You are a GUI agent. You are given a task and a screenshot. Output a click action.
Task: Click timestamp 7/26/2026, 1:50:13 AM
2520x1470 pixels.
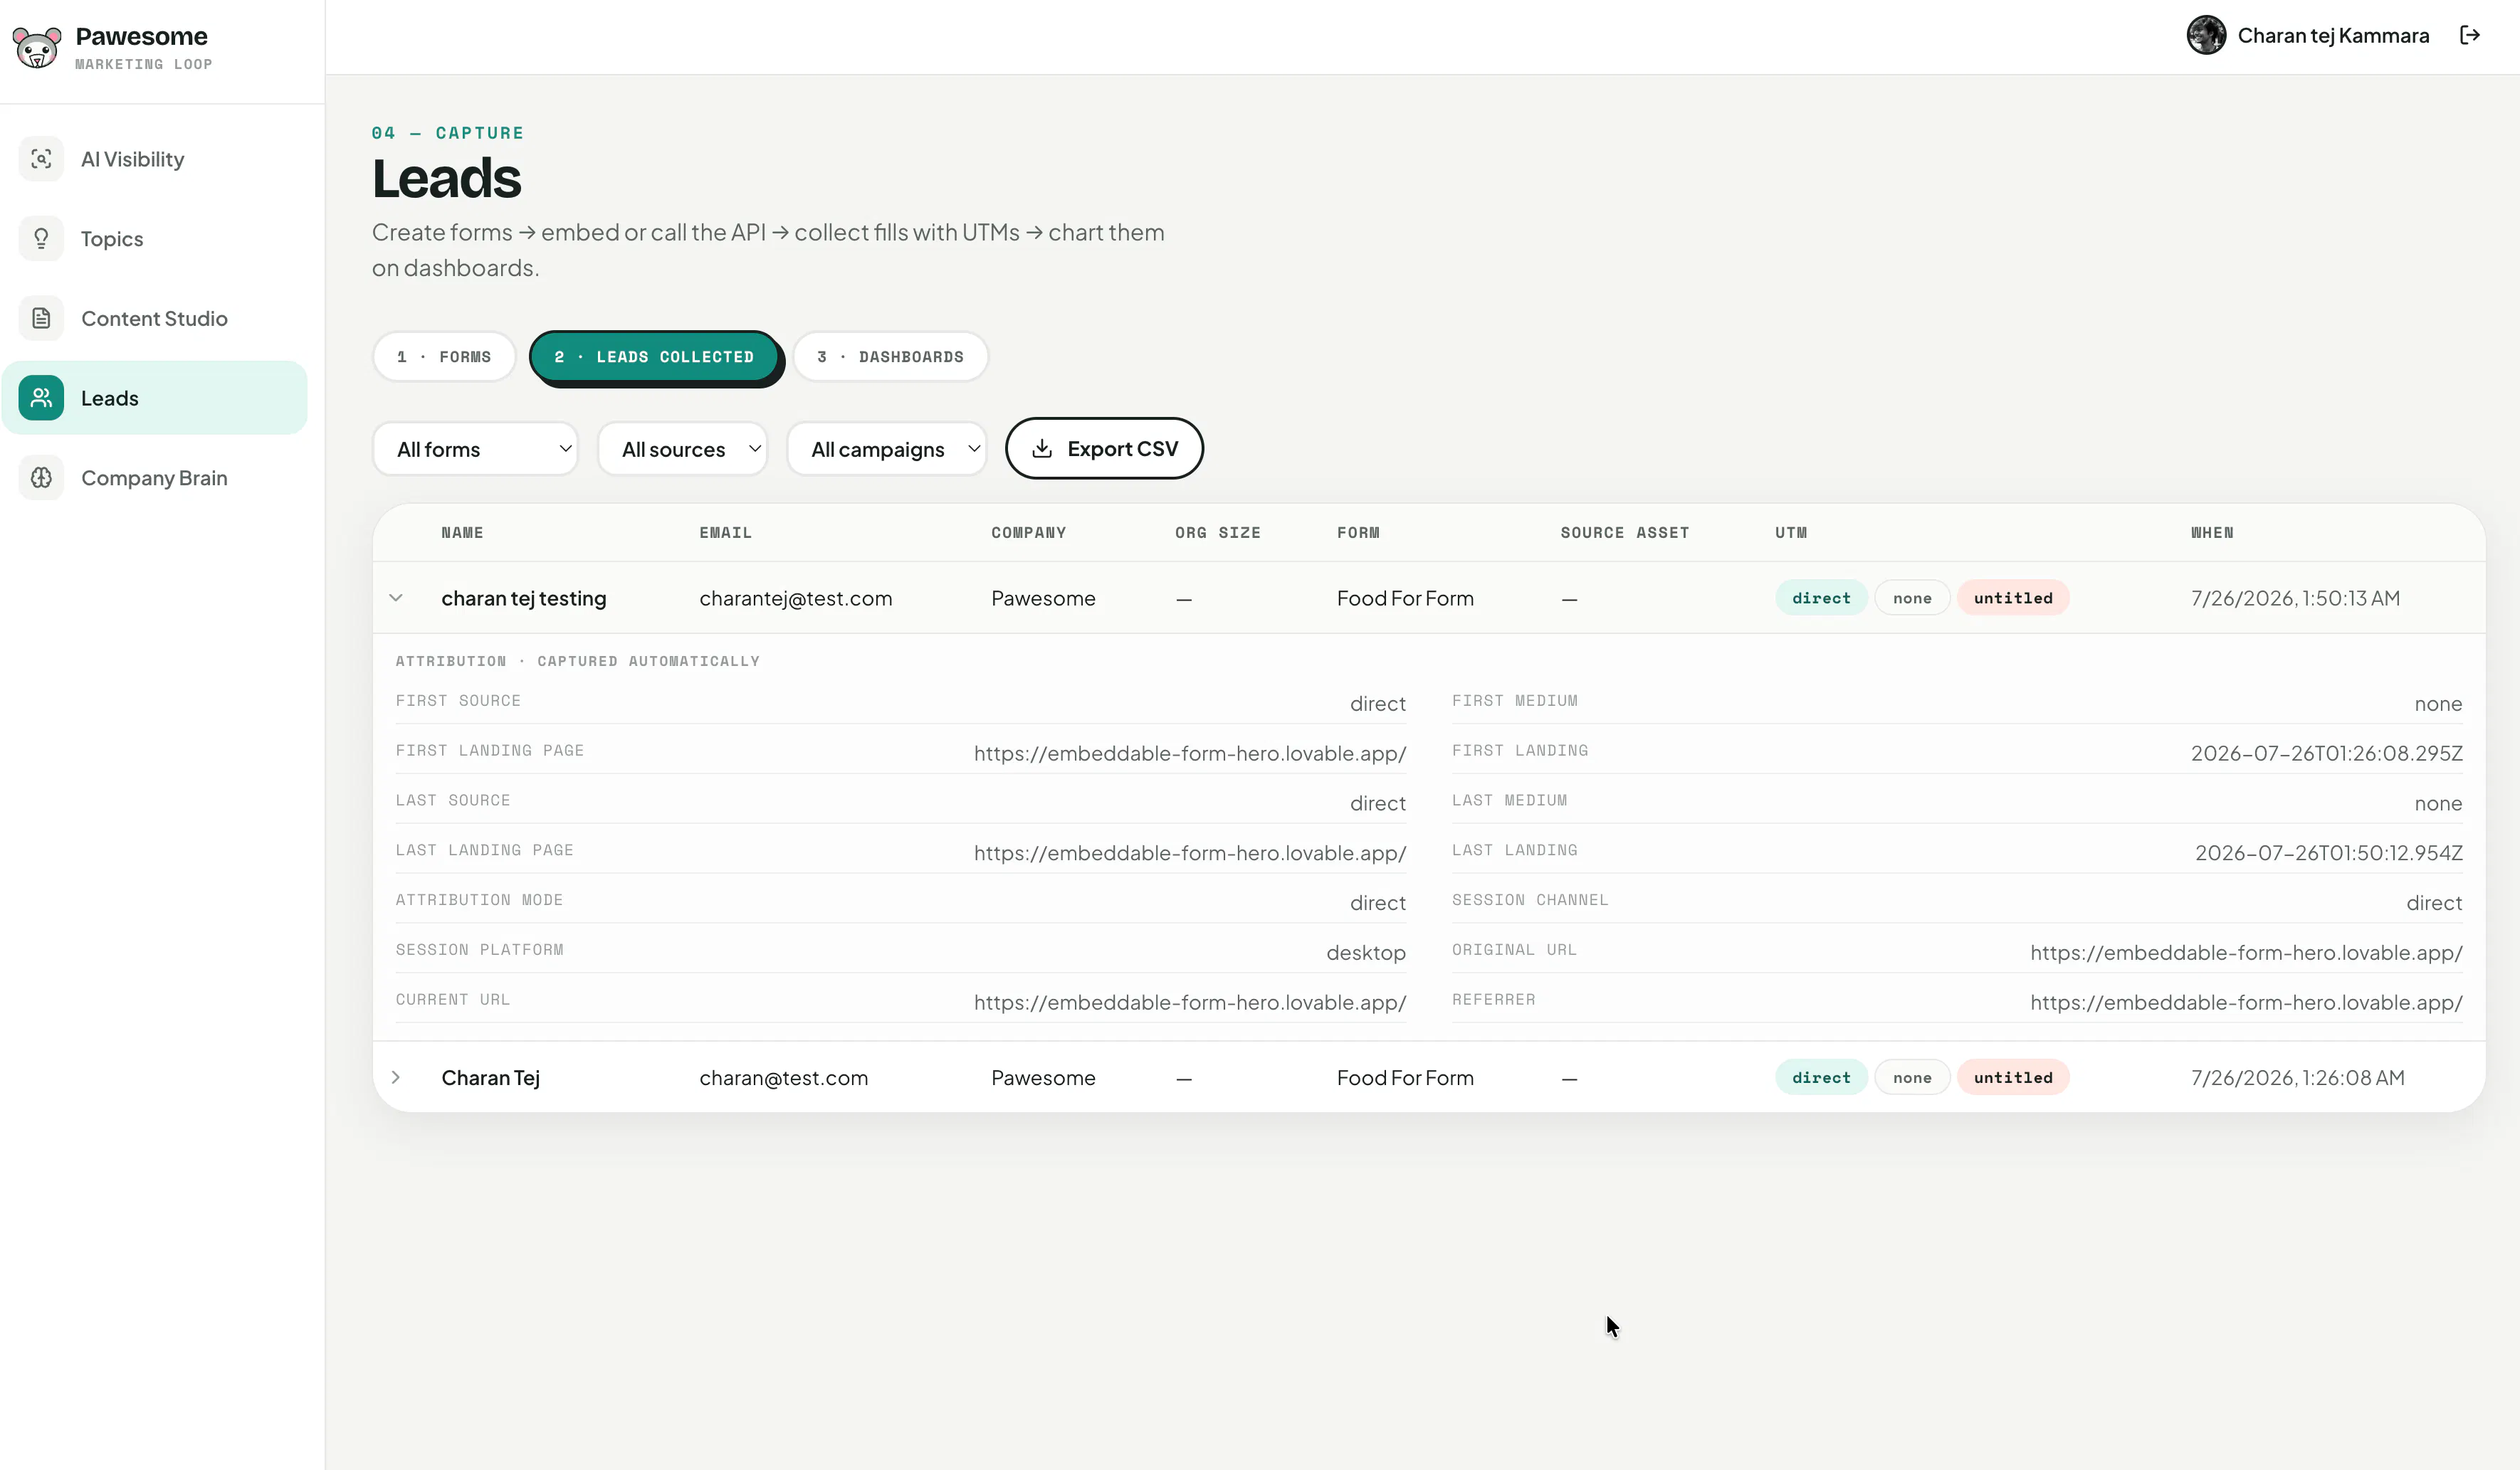point(2295,598)
